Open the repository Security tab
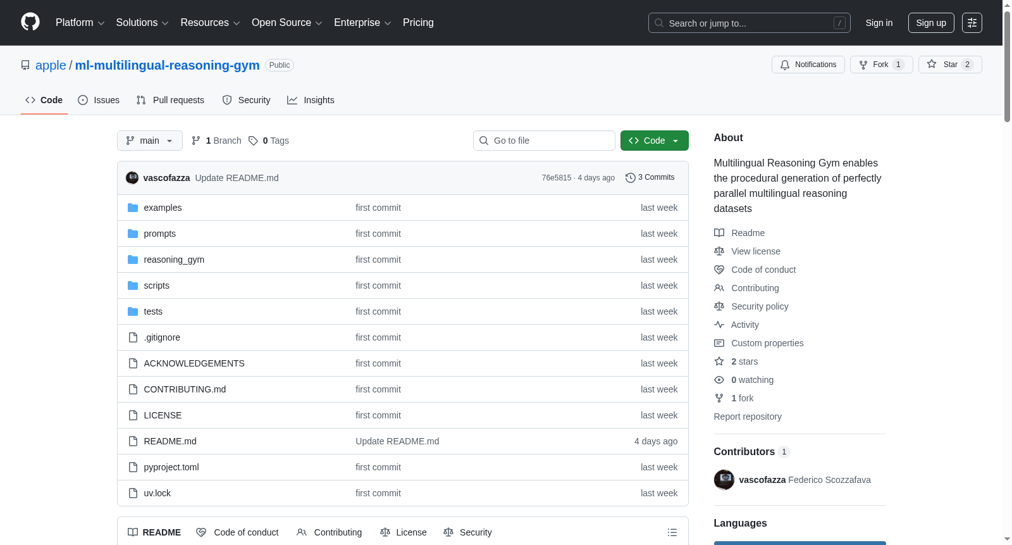Viewport: 1012px width, 545px height. (x=246, y=100)
